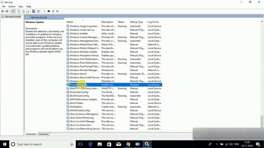This screenshot has width=264, height=148.
Task: Click the Export List toolbar icon
Action: coord(28,11)
